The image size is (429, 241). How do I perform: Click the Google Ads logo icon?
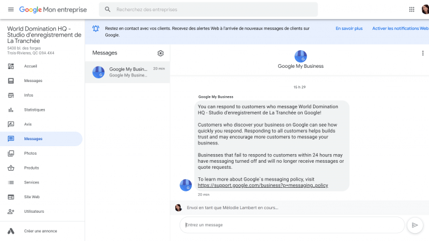(x=11, y=231)
